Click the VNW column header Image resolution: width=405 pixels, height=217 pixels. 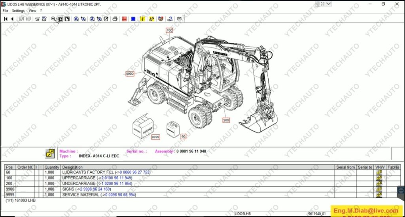click(x=380, y=167)
